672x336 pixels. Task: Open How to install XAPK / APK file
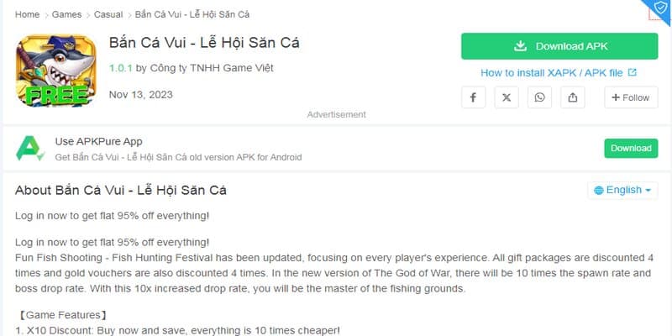(552, 73)
